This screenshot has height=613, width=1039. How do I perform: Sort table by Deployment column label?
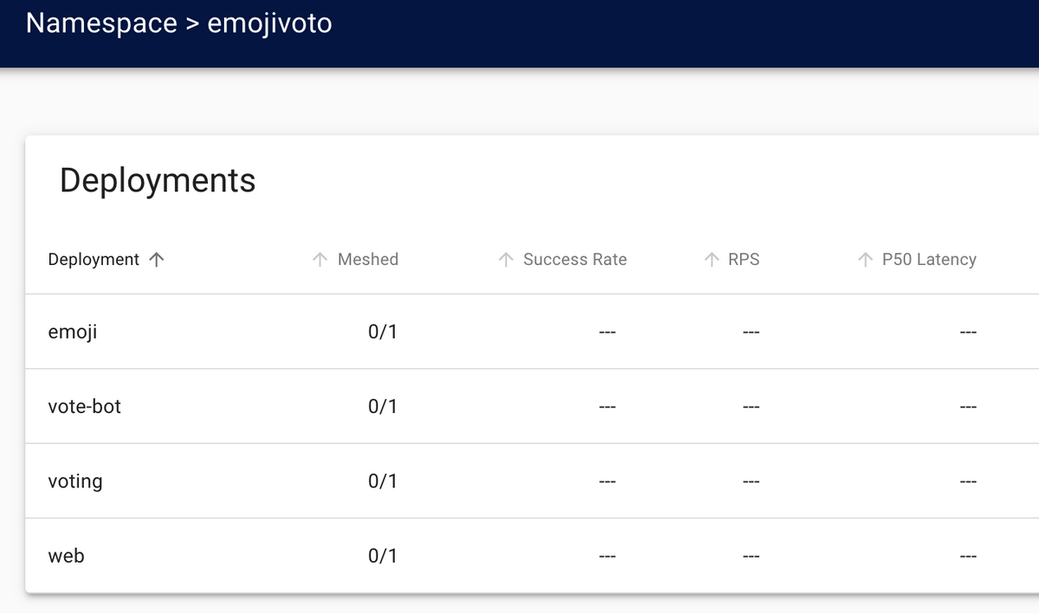pos(94,260)
